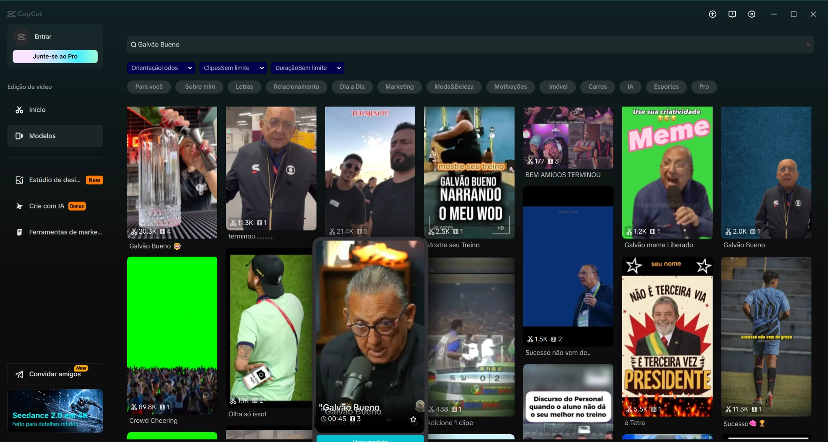Click the Galvão Bueno search field
The image size is (828, 442).
click(x=470, y=45)
